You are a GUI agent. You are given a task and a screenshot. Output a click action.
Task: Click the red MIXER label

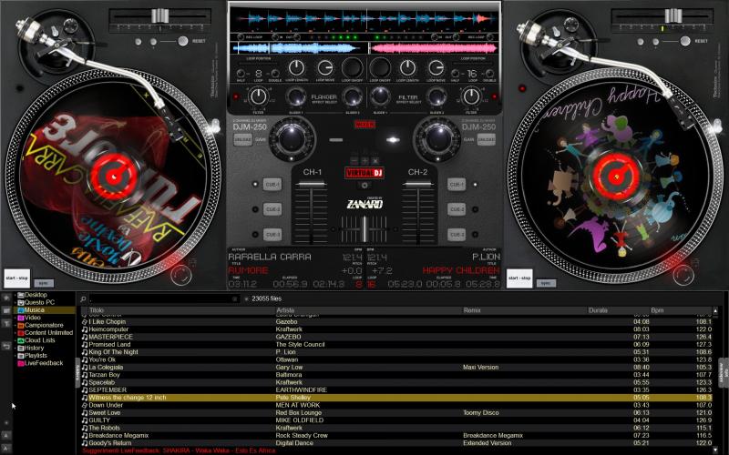[364, 125]
